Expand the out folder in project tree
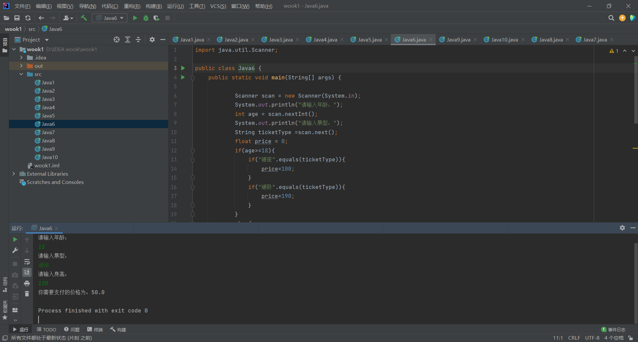 pos(21,66)
